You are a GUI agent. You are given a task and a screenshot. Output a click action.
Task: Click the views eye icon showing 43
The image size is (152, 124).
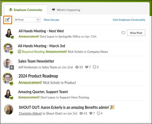click(x=81, y=113)
